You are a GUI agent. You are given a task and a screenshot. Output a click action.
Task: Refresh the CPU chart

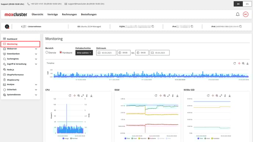[x=70, y=96]
